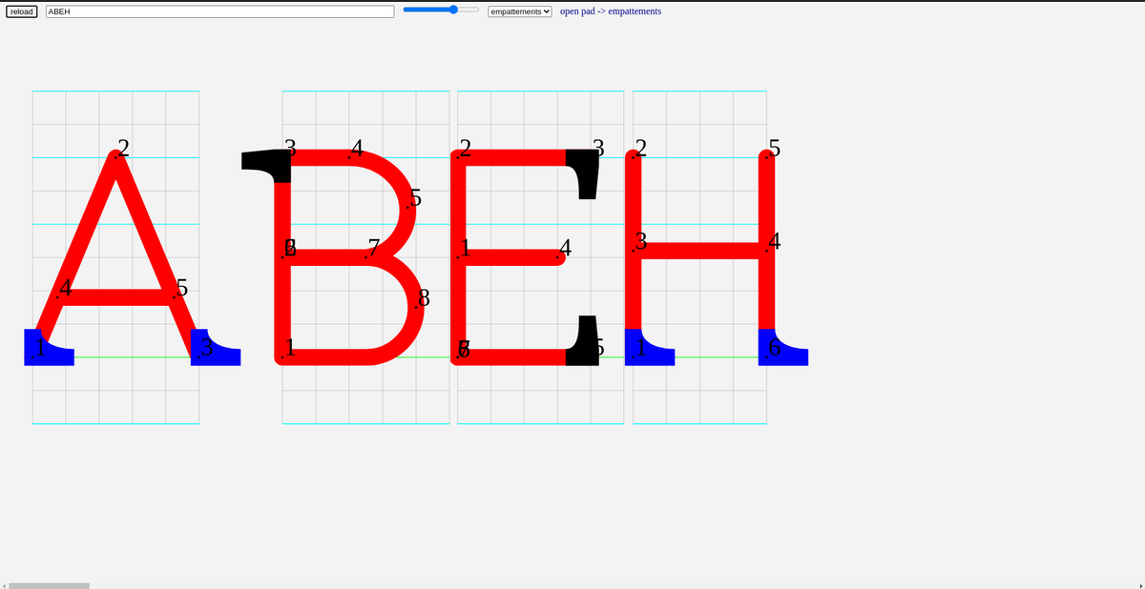Open the empattements dropdown
This screenshot has height=589, width=1145.
(520, 11)
